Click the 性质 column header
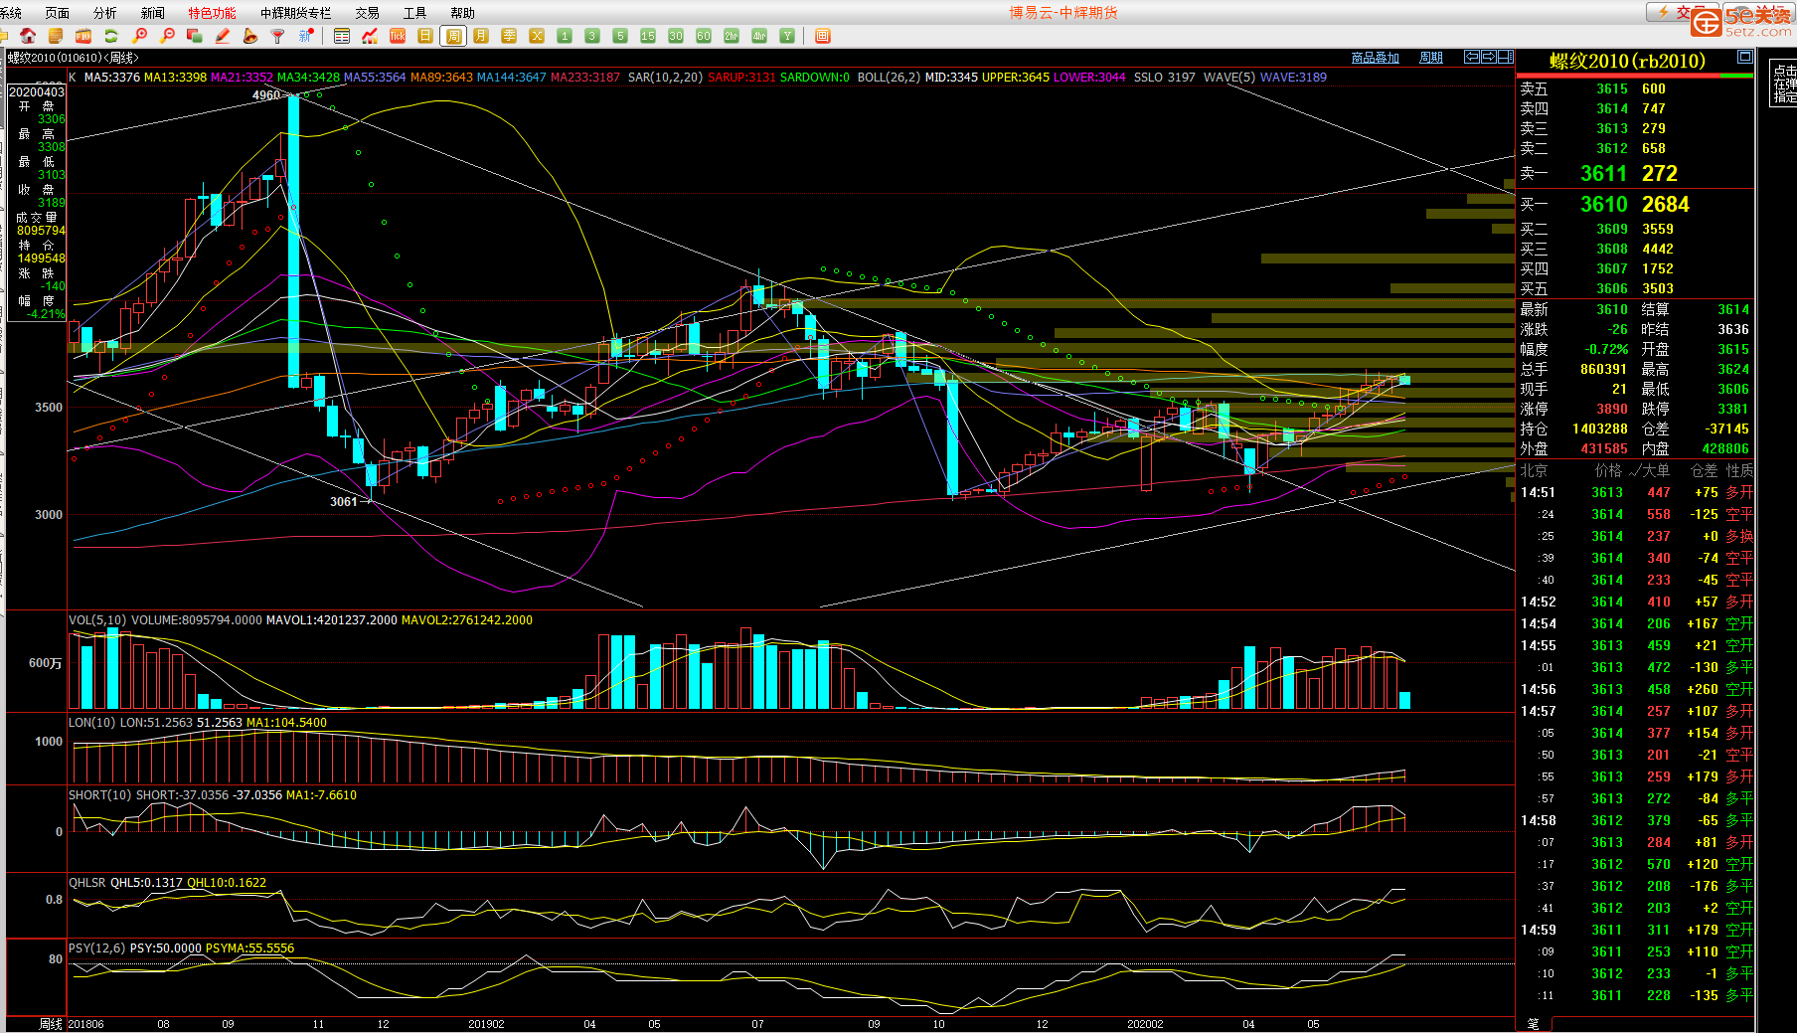The image size is (1797, 1033). point(1739,470)
